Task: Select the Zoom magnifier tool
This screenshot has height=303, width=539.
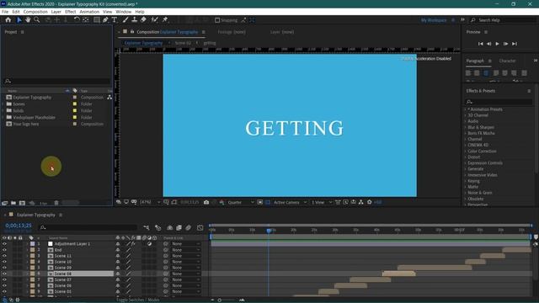Action: pyautogui.click(x=37, y=20)
